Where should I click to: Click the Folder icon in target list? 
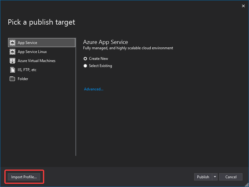[12, 79]
